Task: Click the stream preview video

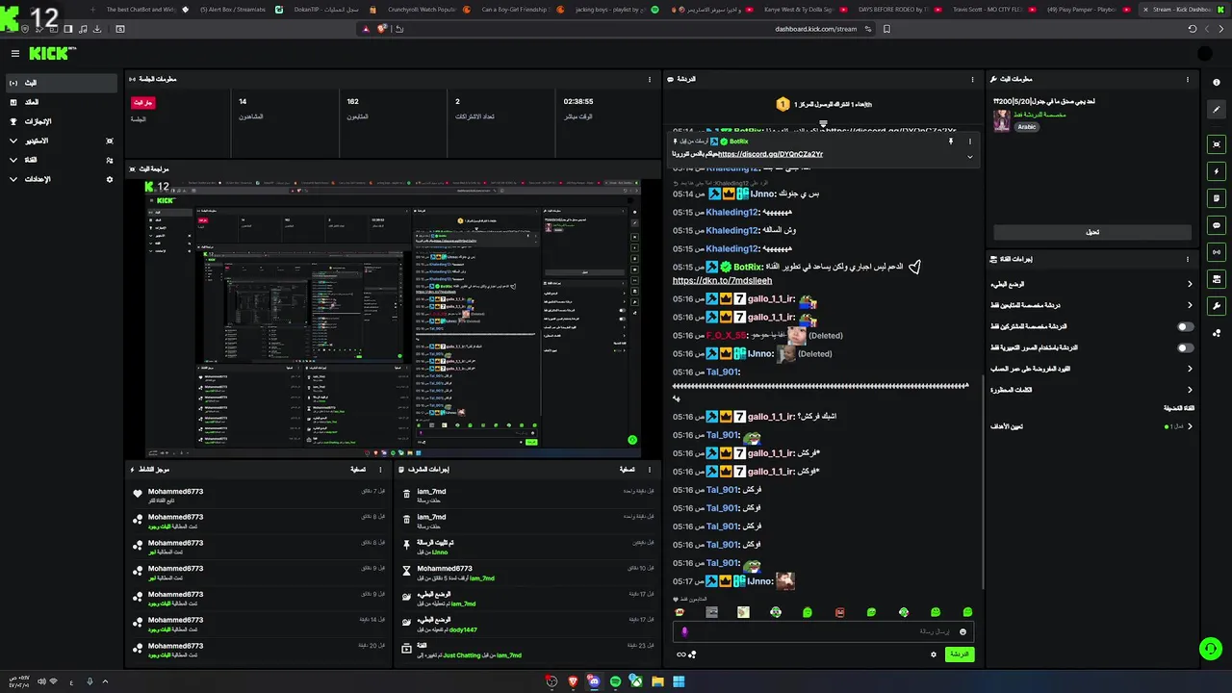Action: (393, 318)
